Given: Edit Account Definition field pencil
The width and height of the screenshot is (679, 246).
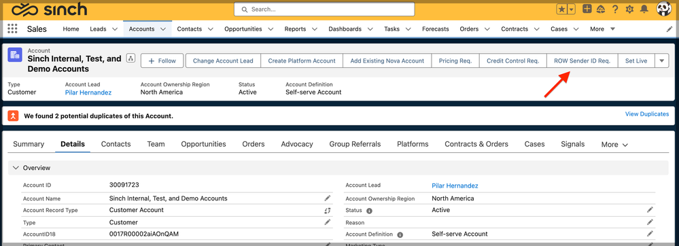Looking at the screenshot, I should coord(650,234).
